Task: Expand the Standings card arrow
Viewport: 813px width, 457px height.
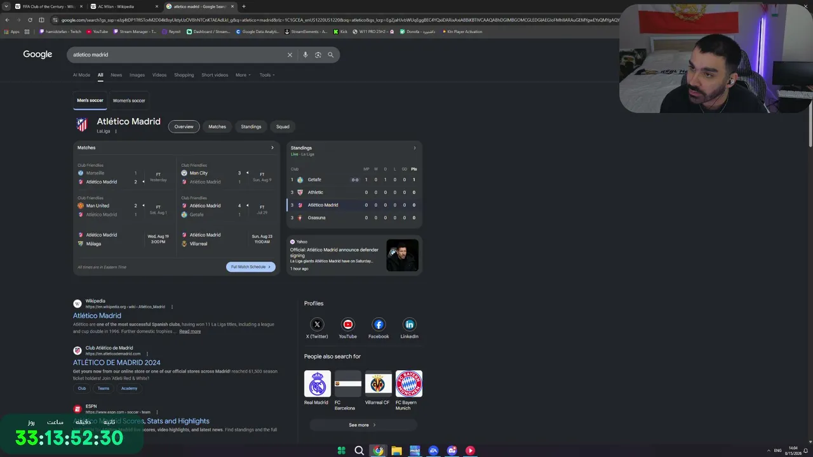Action: 415,148
